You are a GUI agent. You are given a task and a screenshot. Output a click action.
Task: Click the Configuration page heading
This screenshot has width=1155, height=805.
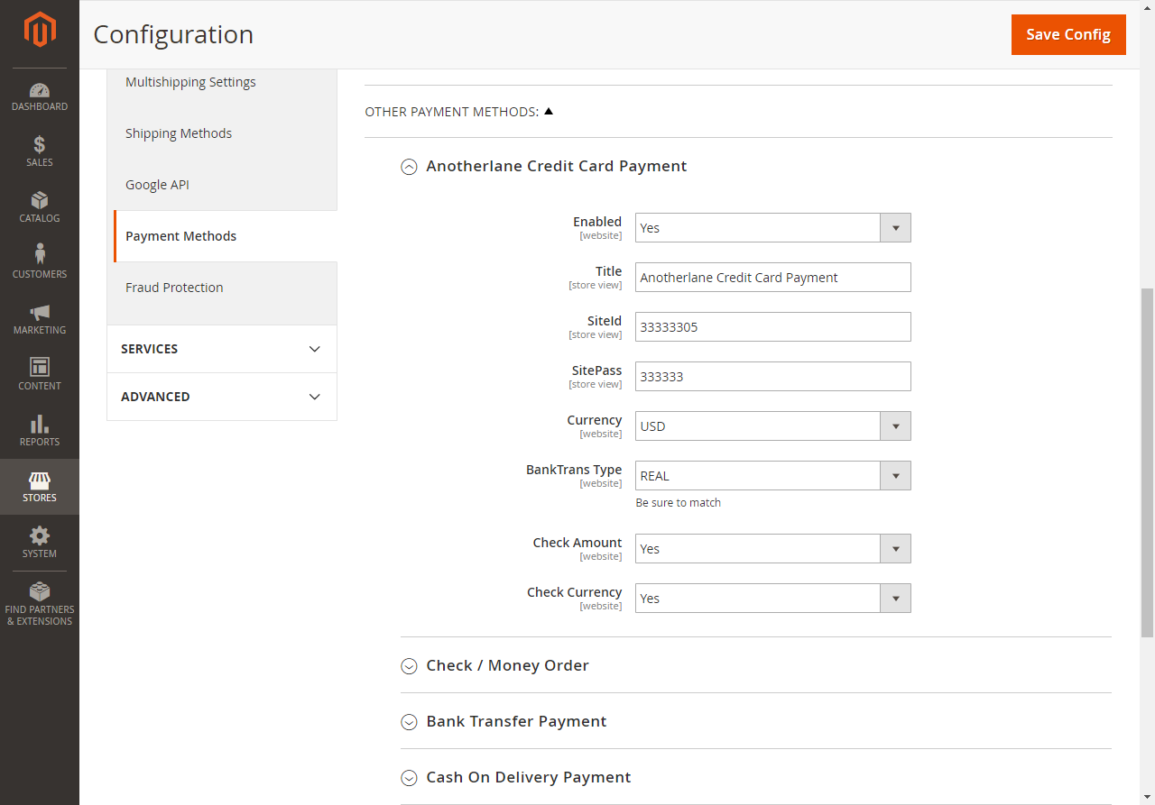click(x=173, y=34)
